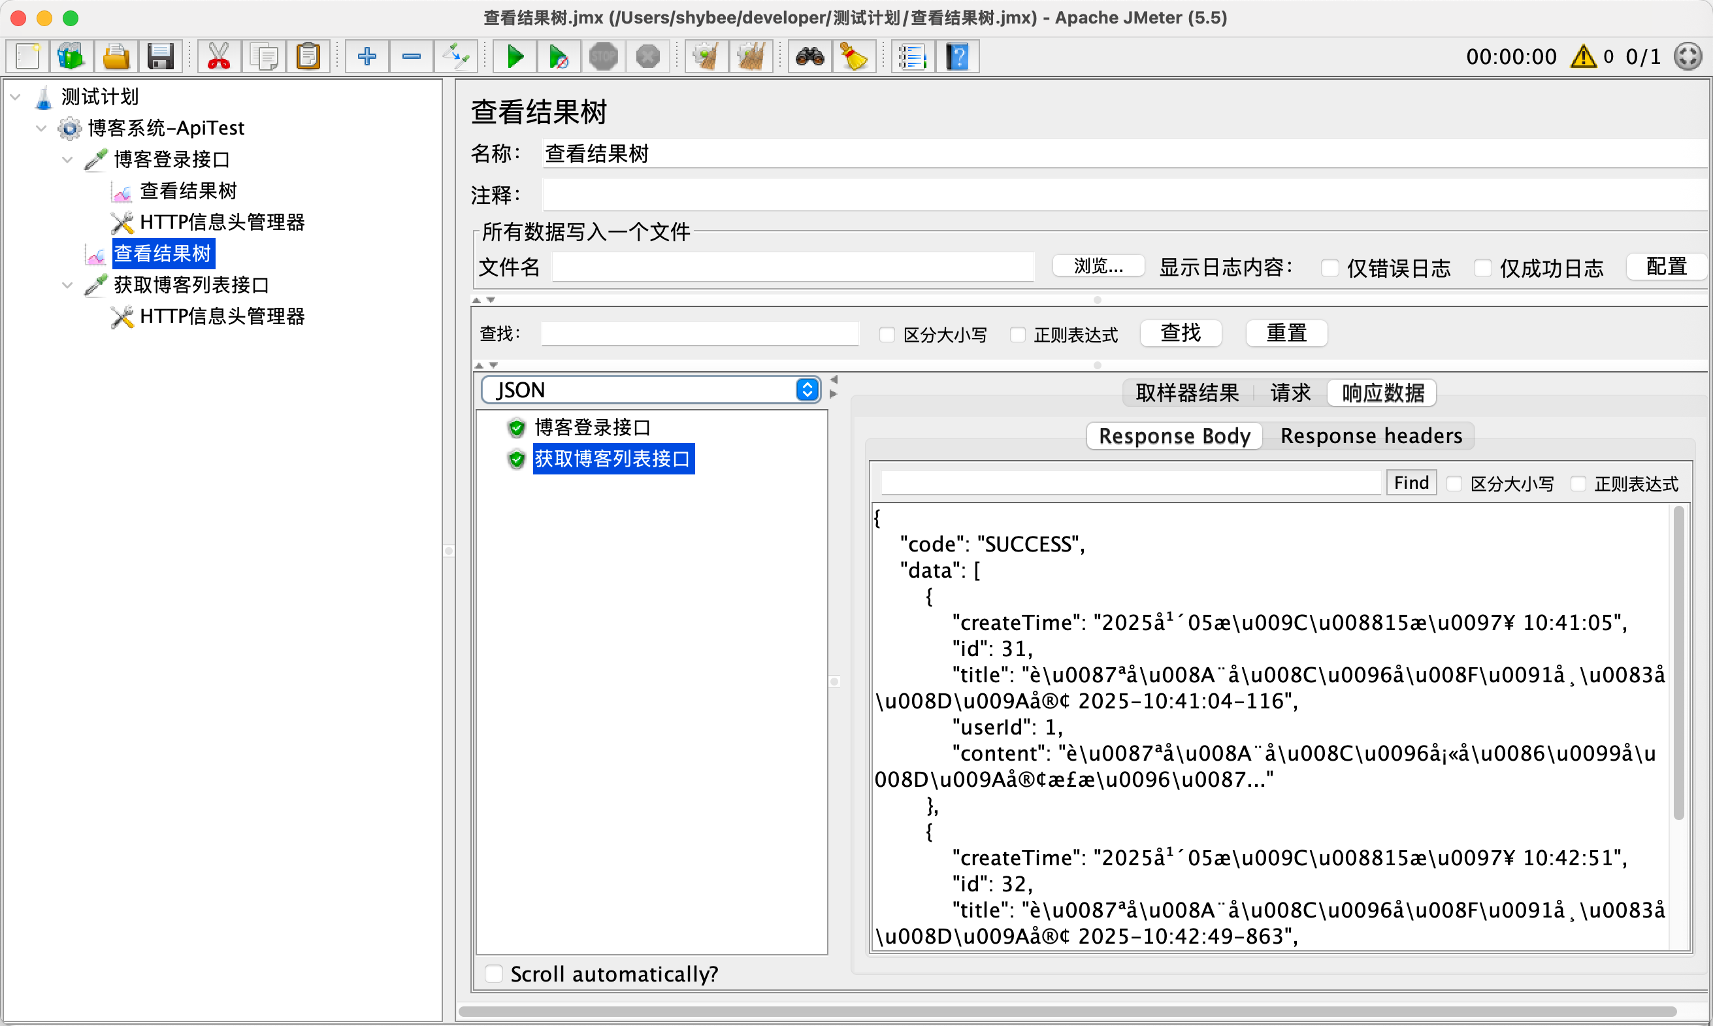This screenshot has height=1026, width=1713.
Task: Click the yellow warning triangle log icon
Action: pos(1583,57)
